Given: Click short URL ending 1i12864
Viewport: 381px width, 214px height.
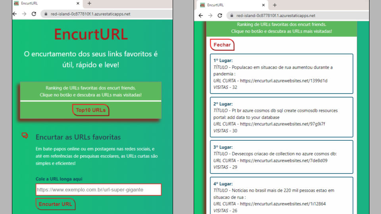Looking at the screenshot, I should coord(283,204).
